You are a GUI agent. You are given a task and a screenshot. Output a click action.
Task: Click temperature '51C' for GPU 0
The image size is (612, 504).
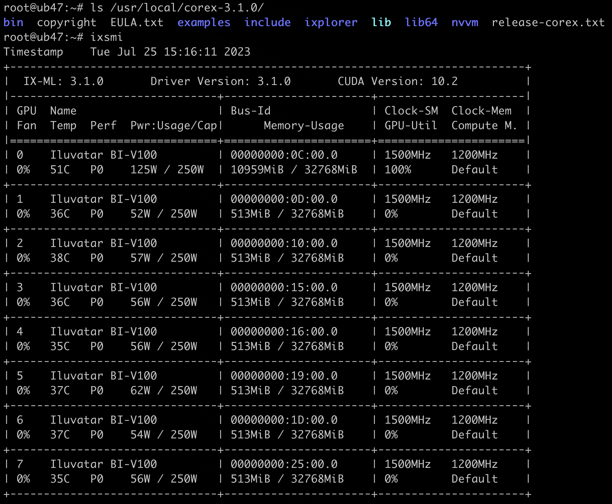(x=60, y=170)
